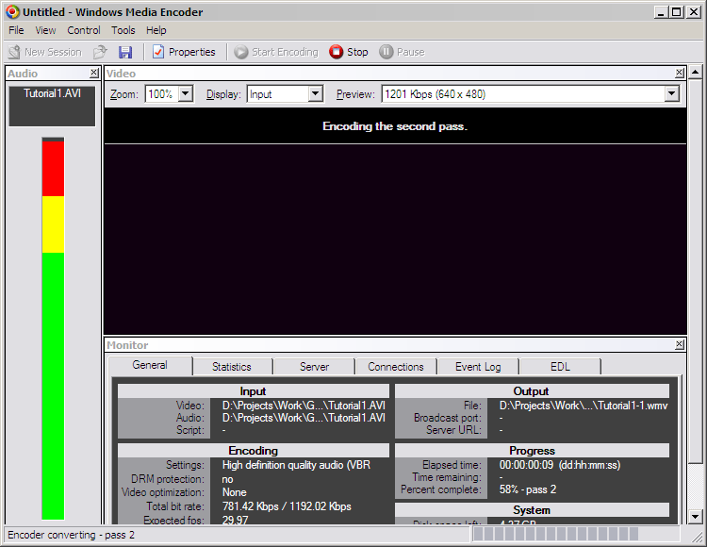Click the Windows Media Encoder title bar icon
Image resolution: width=707 pixels, height=547 pixels.
12,11
